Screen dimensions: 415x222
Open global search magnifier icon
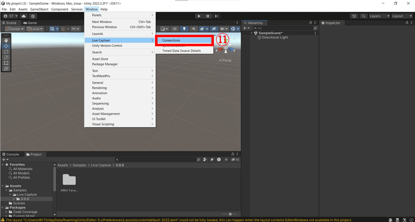tap(364, 16)
